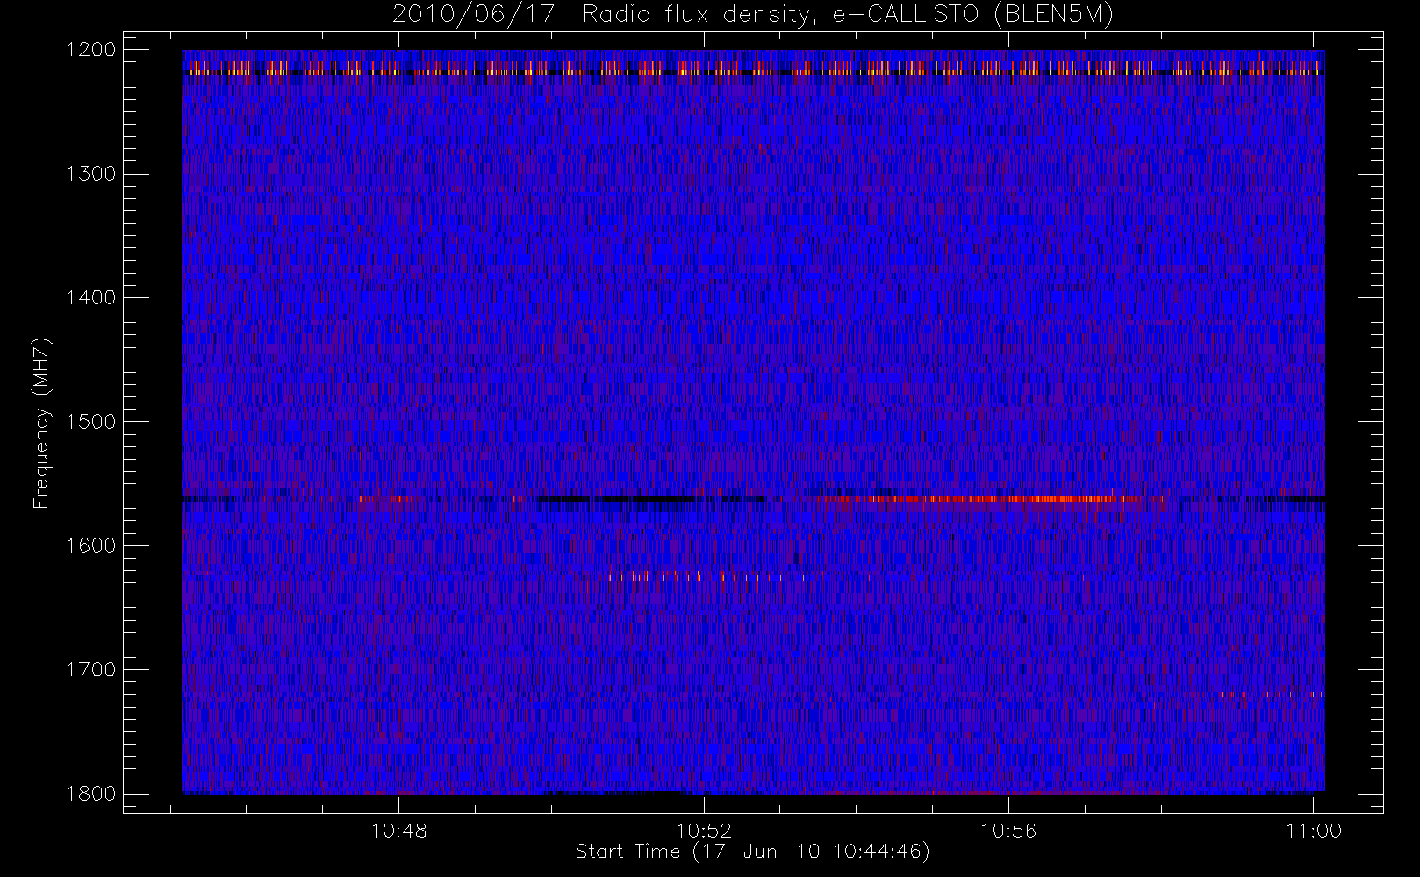Click the 10:52 time tick label
1420x877 pixels.
704,831
